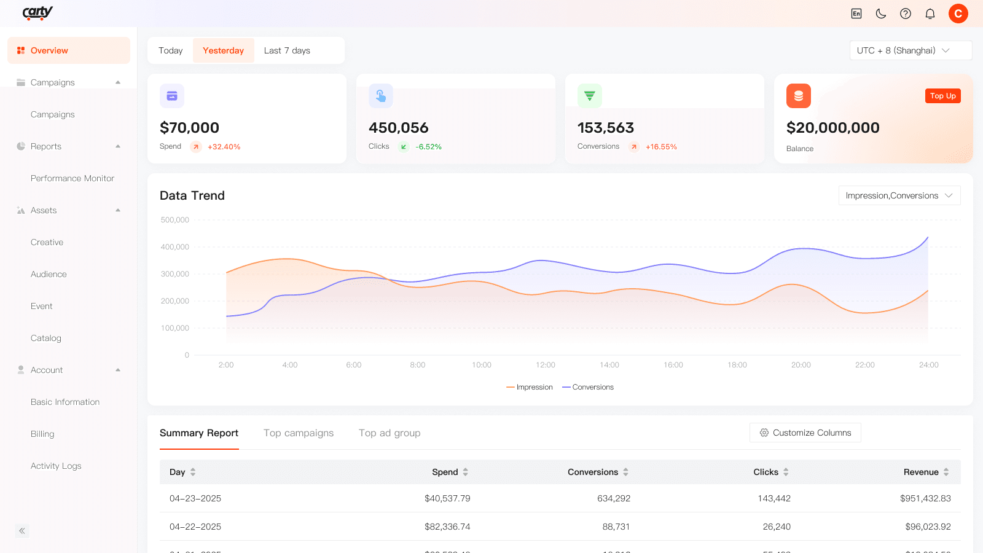Click the 04-22-2025 table row date
The height and width of the screenshot is (553, 983).
tap(195, 527)
